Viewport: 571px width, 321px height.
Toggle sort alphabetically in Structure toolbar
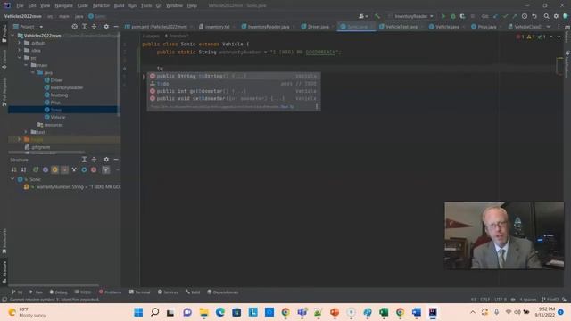coord(23,169)
